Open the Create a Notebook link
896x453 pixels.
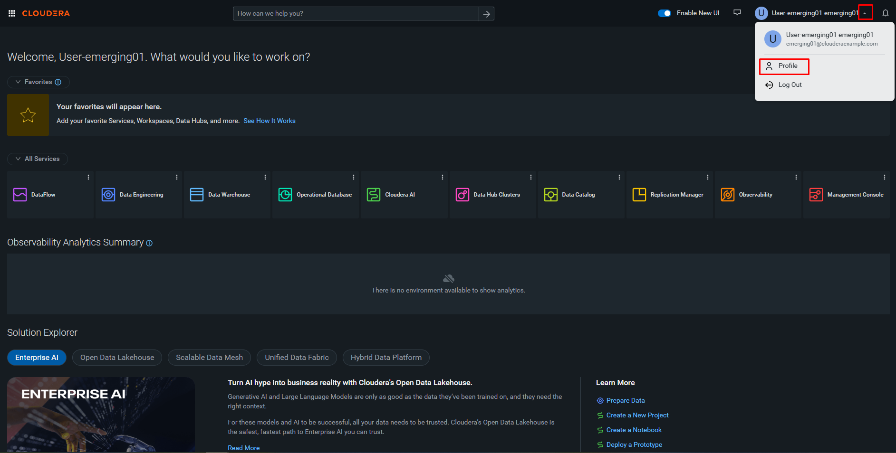coord(634,430)
